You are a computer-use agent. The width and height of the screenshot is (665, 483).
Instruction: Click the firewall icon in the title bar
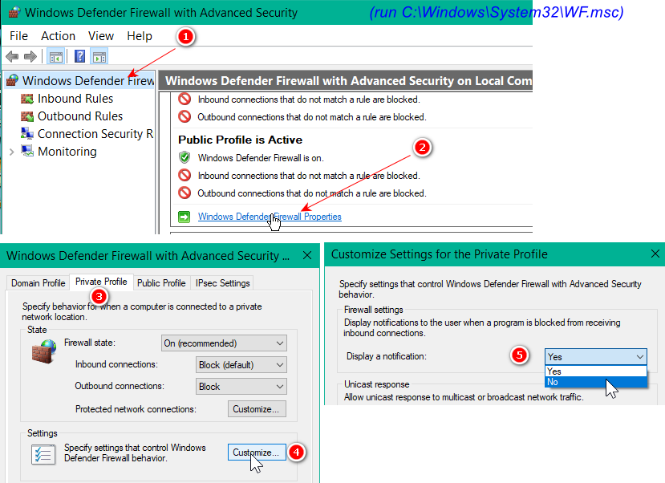[14, 12]
